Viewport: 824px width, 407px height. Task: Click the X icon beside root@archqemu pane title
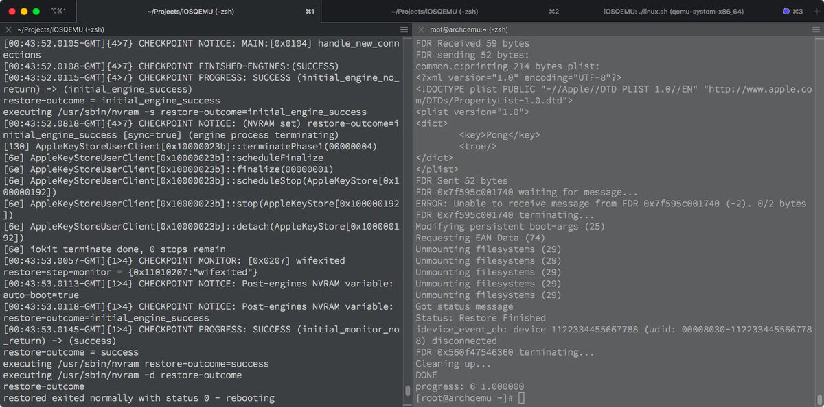tap(421, 29)
